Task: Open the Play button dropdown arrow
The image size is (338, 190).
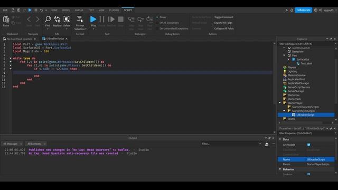Action: (93, 29)
